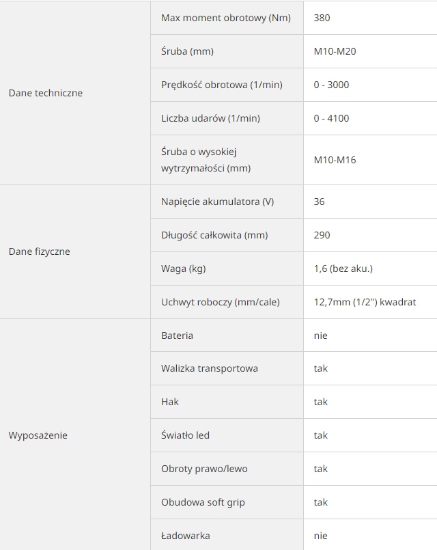The width and height of the screenshot is (437, 550).
Task: Select the total length value 290
Action: tap(322, 235)
